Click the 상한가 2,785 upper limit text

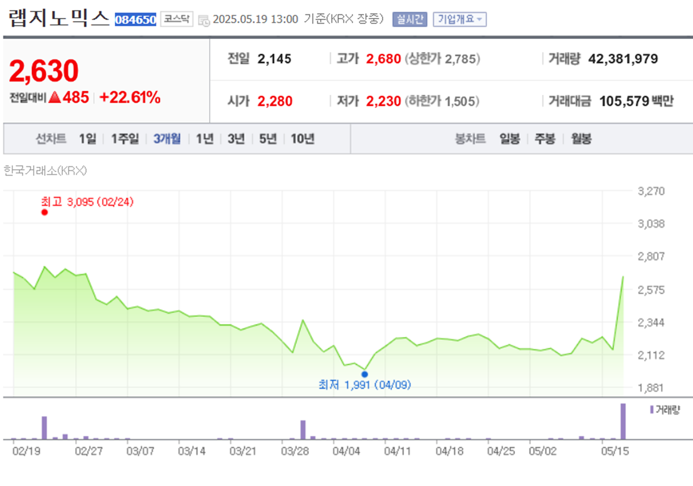[442, 59]
